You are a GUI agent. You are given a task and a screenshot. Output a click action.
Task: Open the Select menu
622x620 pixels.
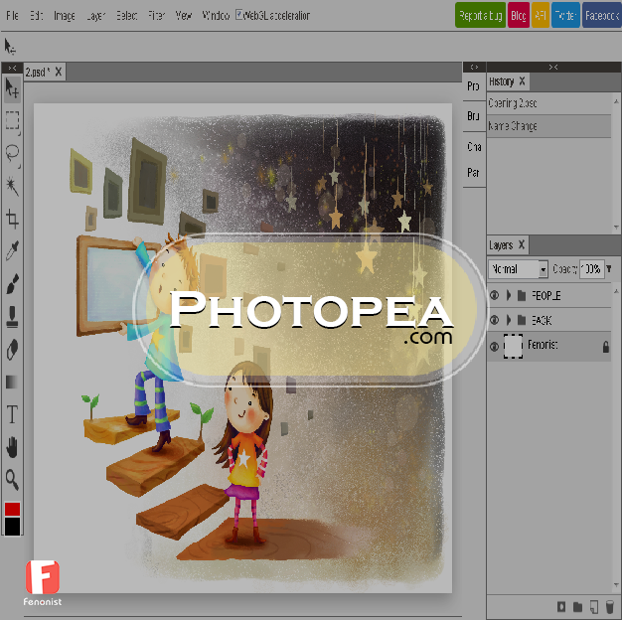126,16
